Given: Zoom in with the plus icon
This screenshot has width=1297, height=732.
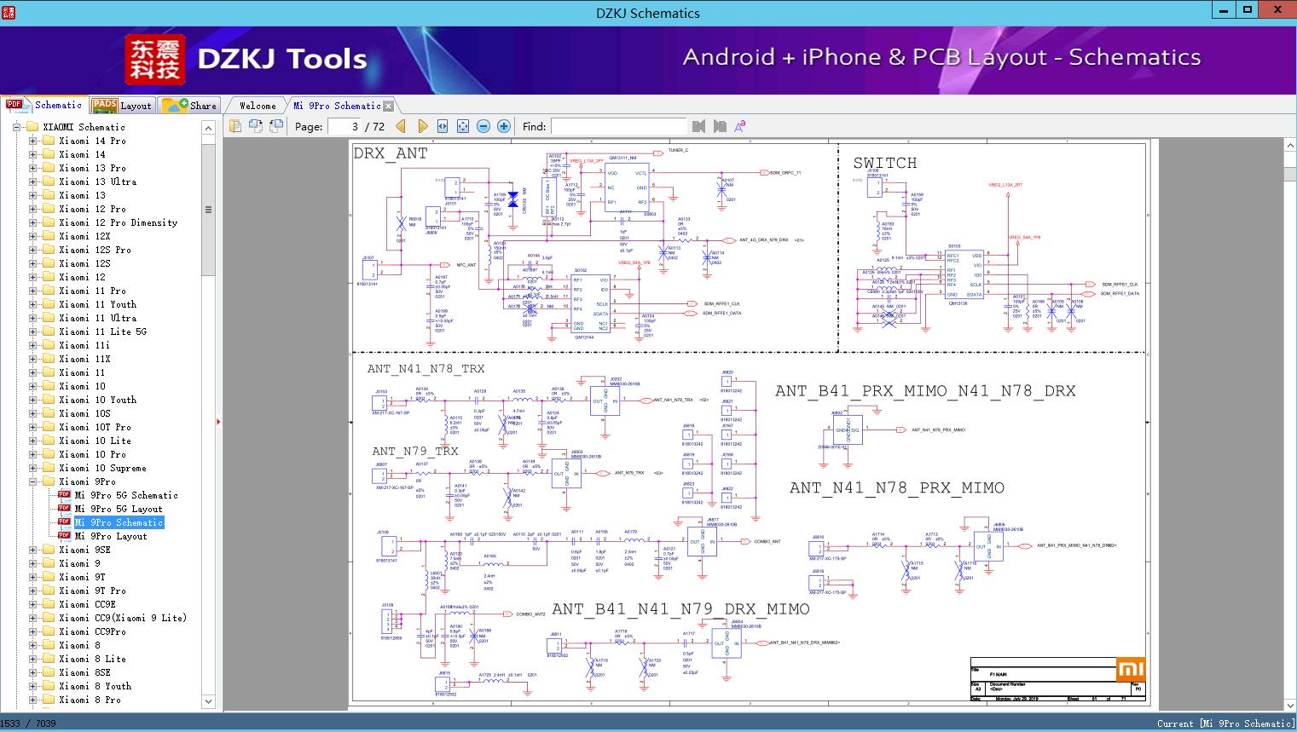Looking at the screenshot, I should point(504,126).
